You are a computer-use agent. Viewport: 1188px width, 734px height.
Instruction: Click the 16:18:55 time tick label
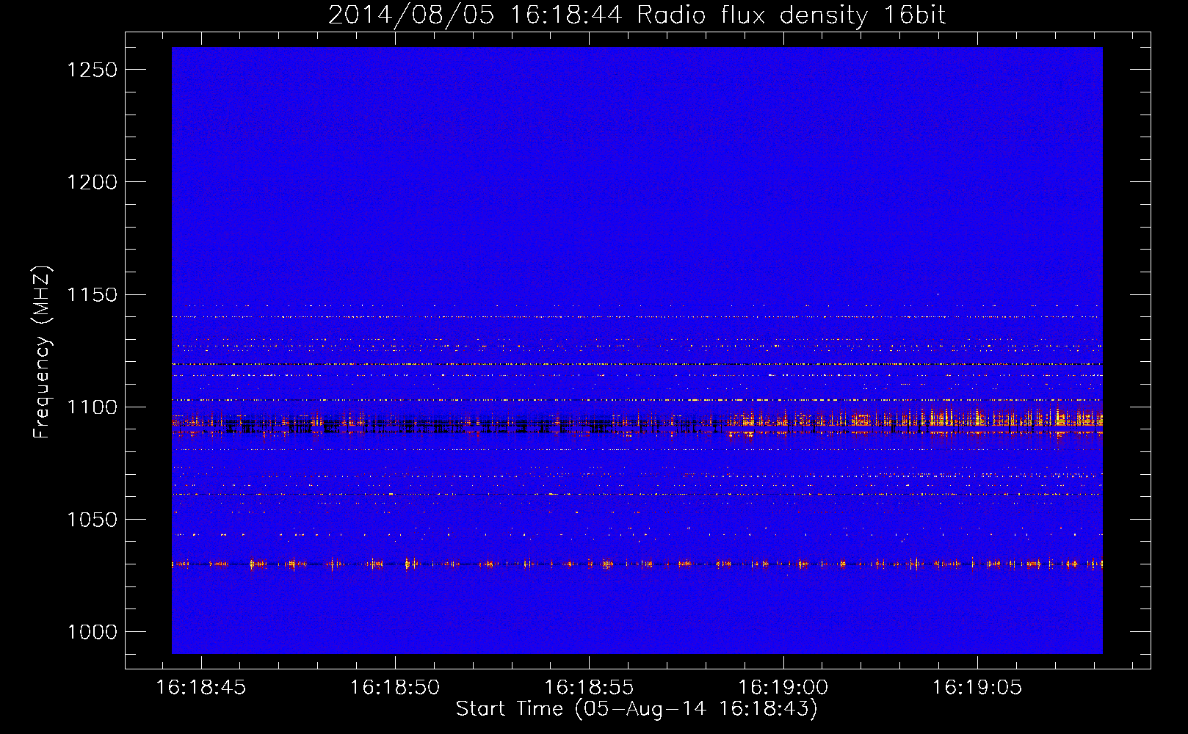[x=589, y=687]
